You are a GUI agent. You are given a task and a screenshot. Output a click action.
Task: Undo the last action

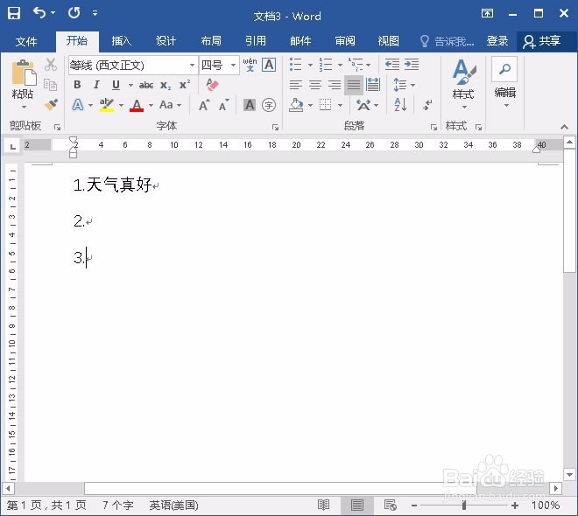click(x=39, y=13)
